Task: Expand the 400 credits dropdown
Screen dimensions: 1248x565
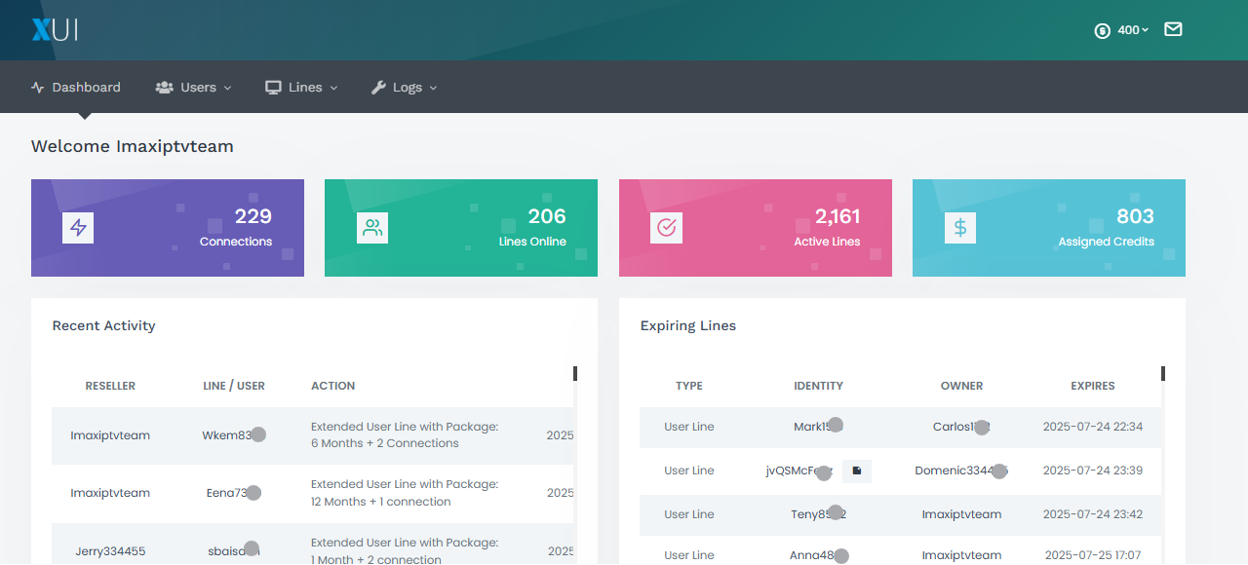Action: (x=1133, y=30)
